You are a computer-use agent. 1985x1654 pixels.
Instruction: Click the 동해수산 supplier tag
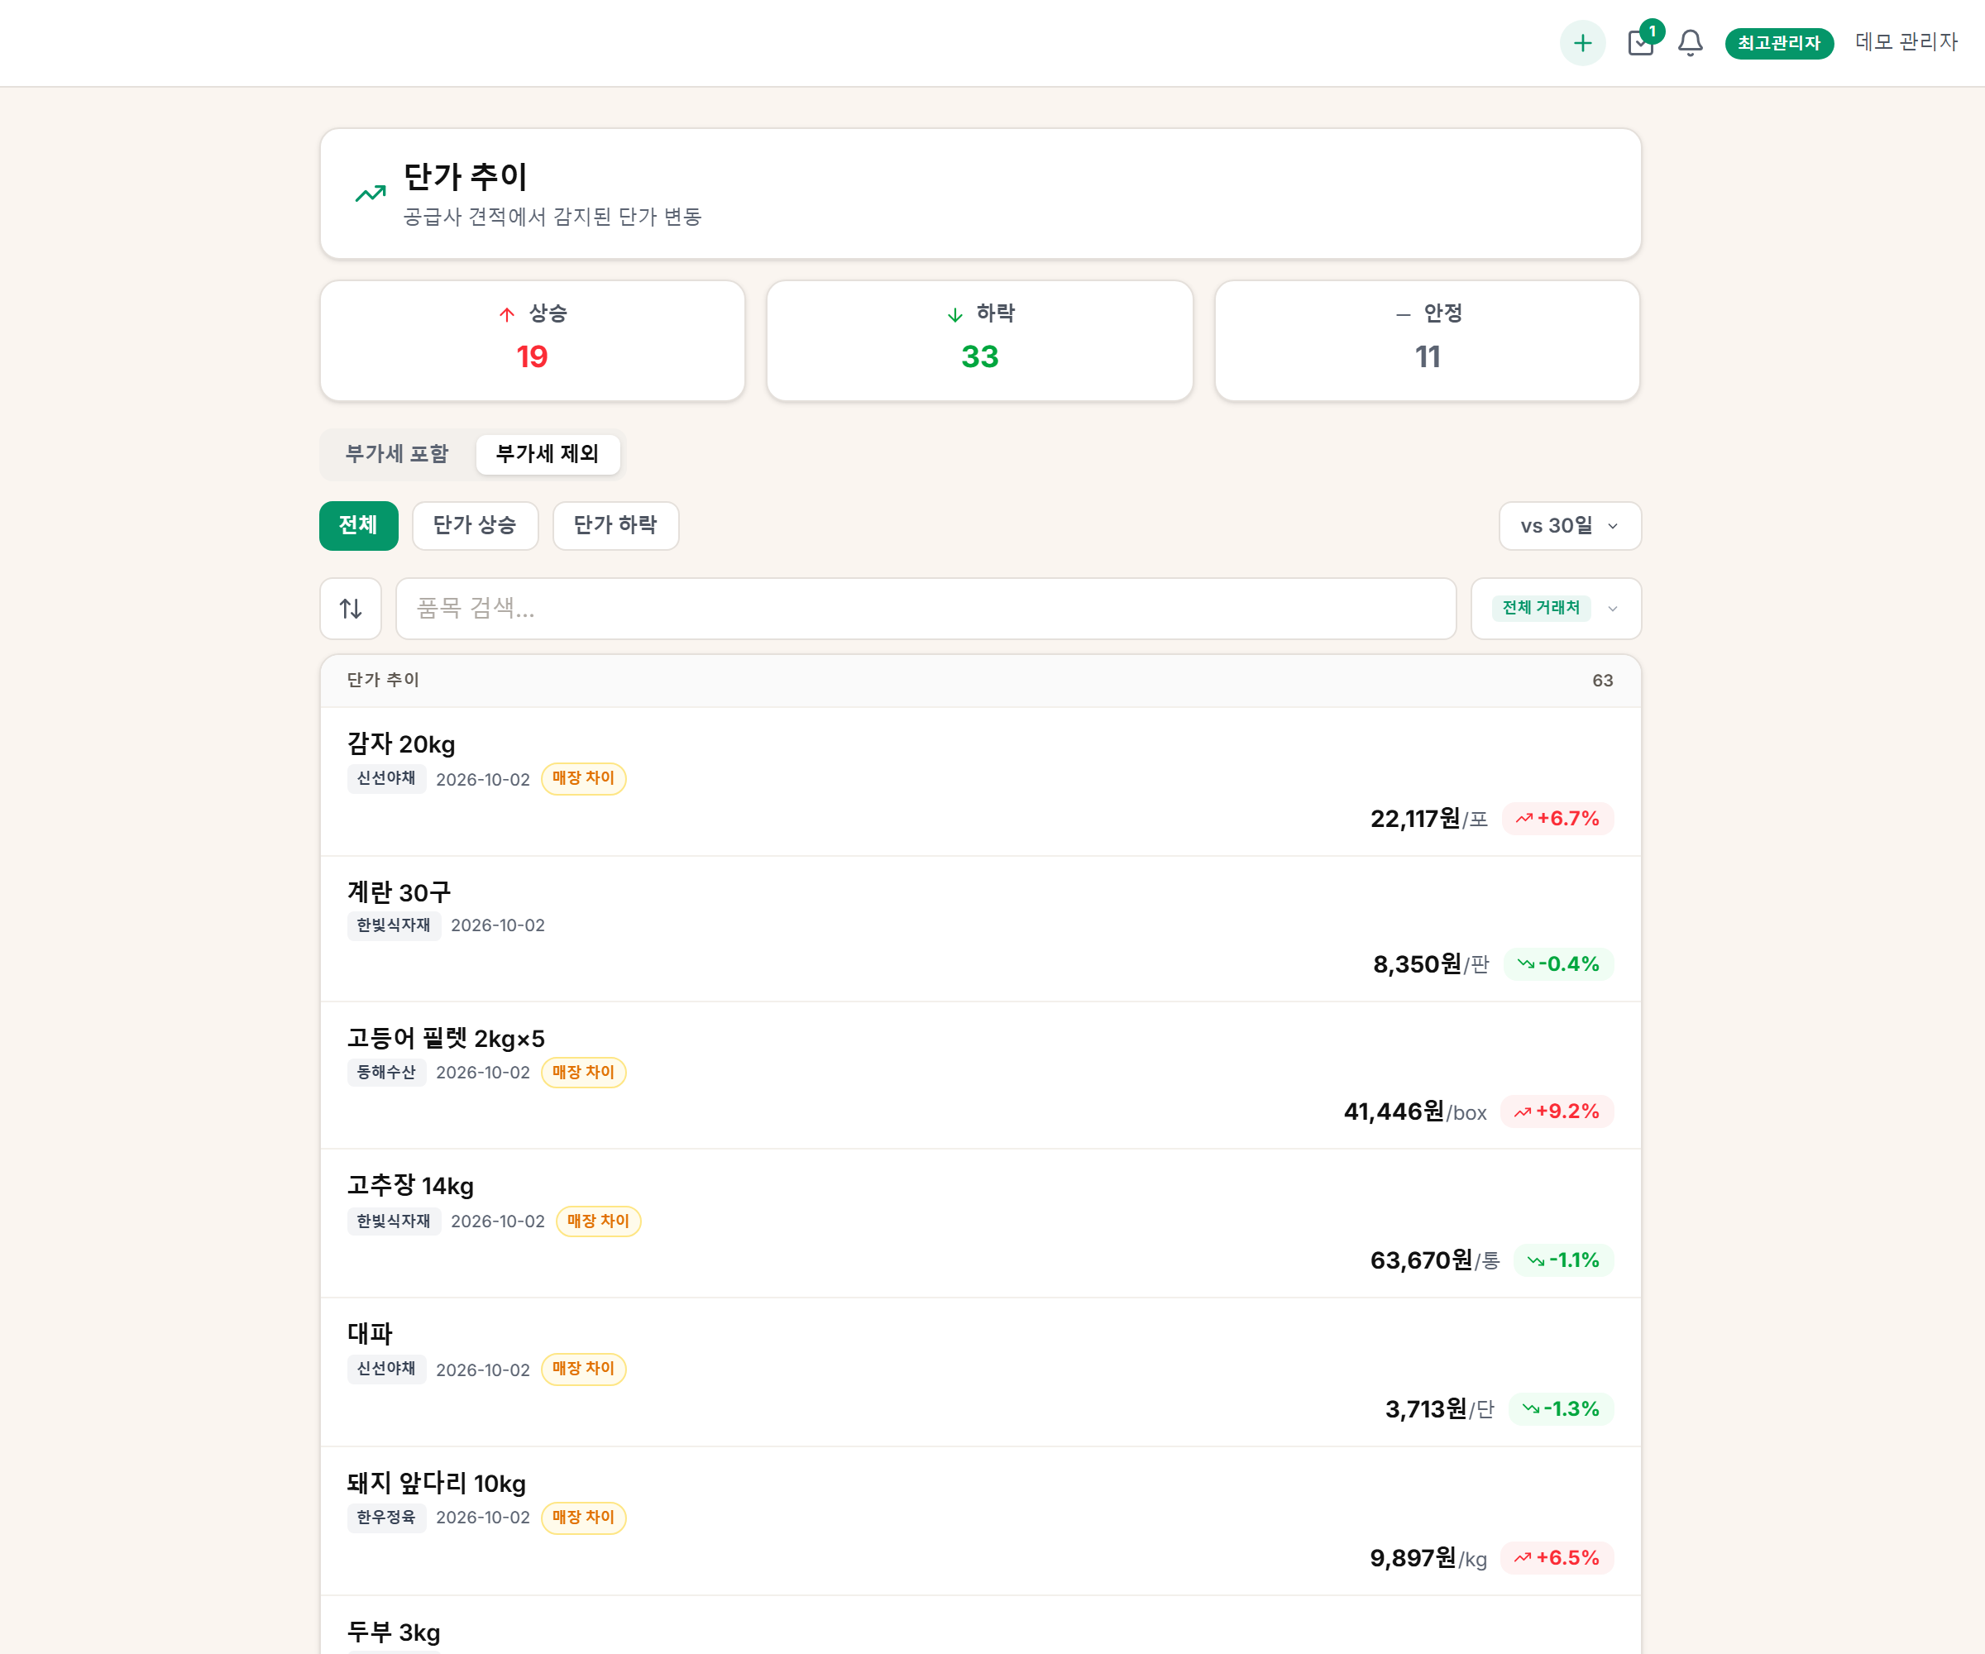[x=385, y=1073]
